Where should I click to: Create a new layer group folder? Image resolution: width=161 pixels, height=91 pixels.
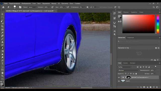[150, 87]
